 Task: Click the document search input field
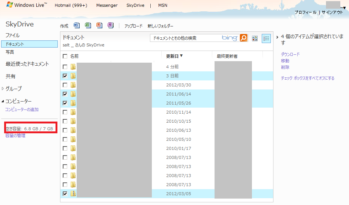[185, 38]
